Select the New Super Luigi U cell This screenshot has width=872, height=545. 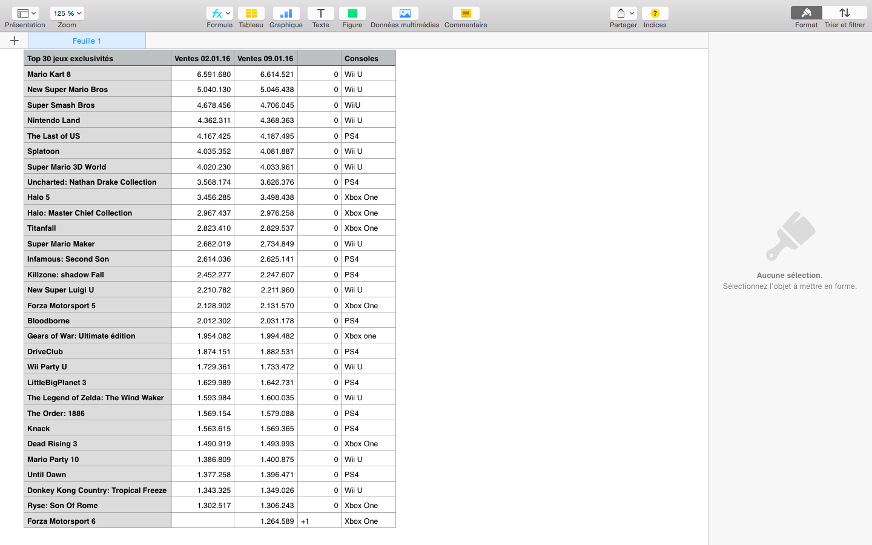pos(97,289)
